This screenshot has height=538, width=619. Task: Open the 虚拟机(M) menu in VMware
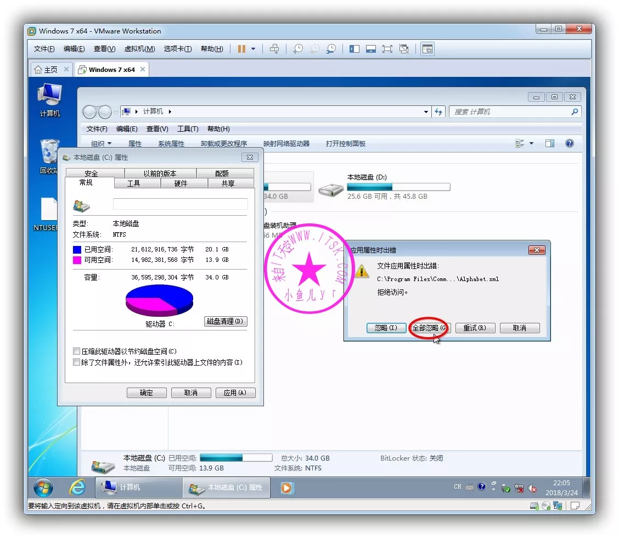(x=139, y=49)
